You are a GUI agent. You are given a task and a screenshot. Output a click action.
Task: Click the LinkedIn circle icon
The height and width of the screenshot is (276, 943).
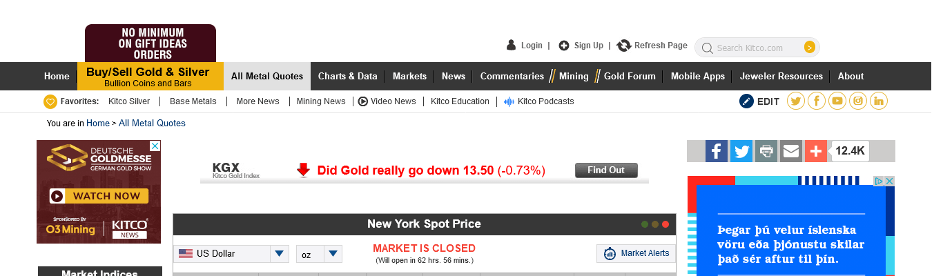879,101
